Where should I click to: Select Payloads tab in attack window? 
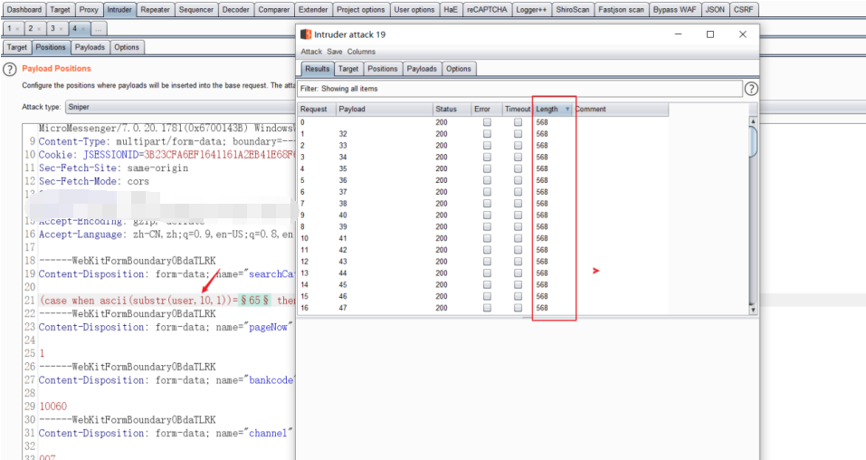(x=422, y=69)
